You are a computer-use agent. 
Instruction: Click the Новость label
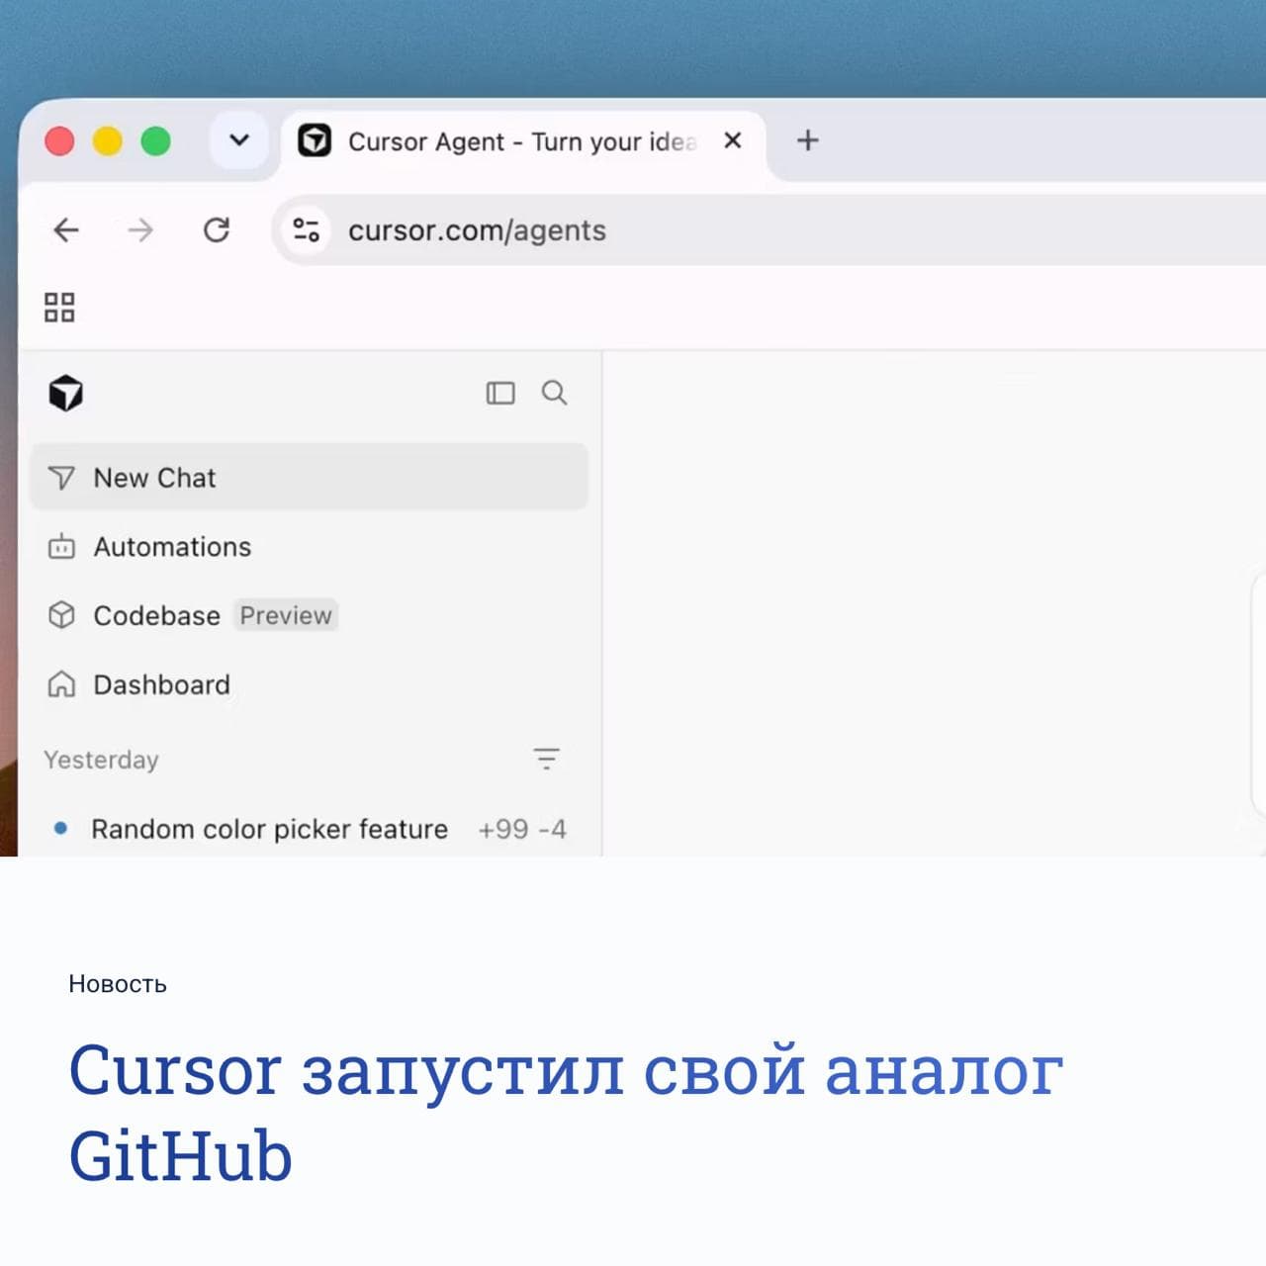pyautogui.click(x=118, y=984)
